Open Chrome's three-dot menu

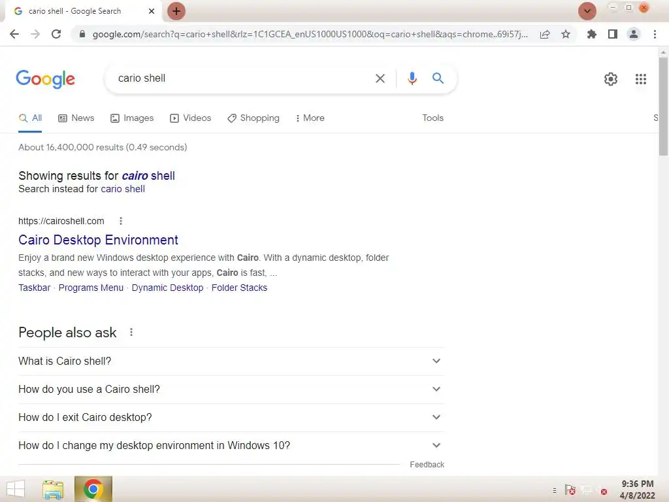655,34
